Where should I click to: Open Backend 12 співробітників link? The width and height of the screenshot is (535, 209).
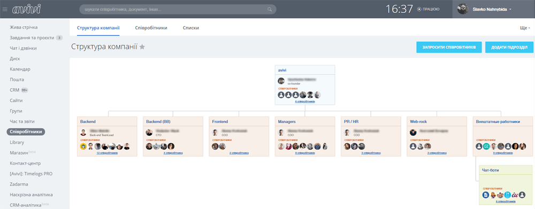click(x=107, y=153)
